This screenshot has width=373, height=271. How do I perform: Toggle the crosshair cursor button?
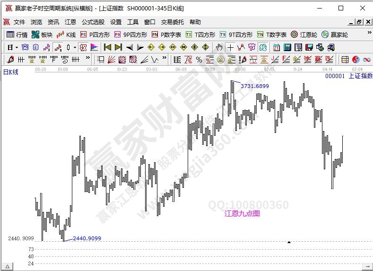(230, 47)
